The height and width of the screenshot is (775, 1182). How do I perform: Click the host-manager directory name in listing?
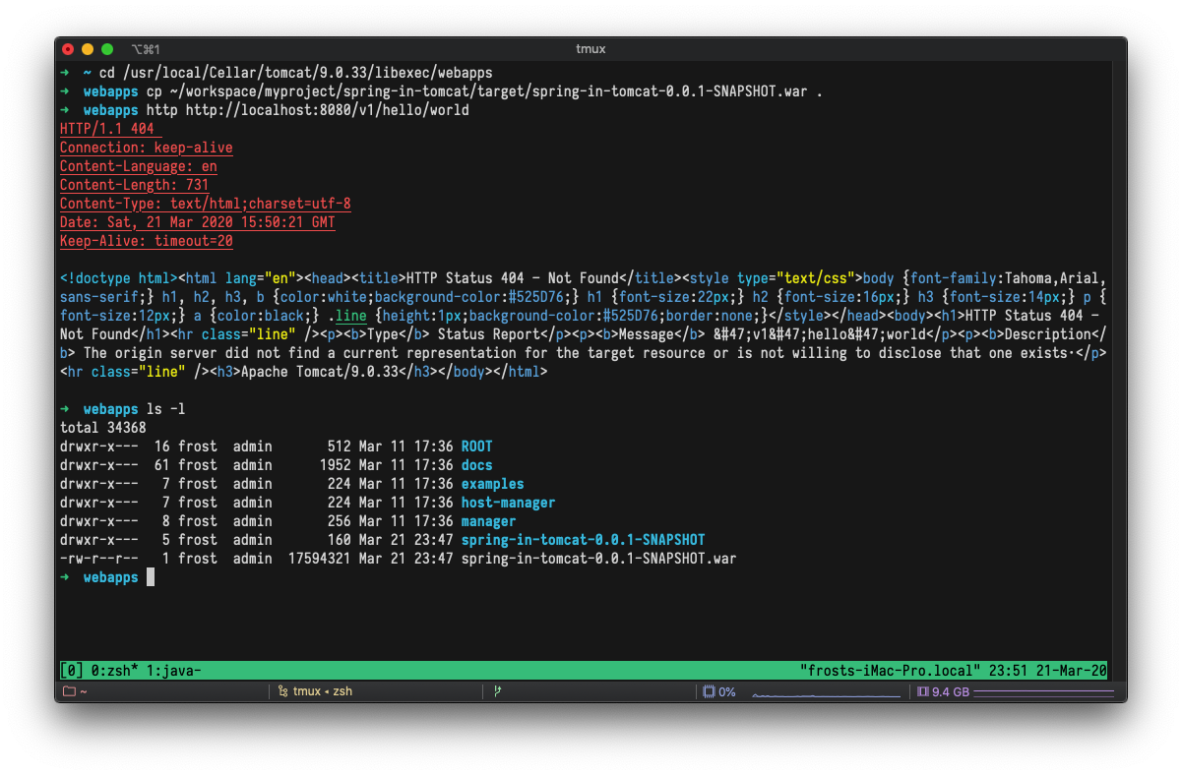point(509,503)
